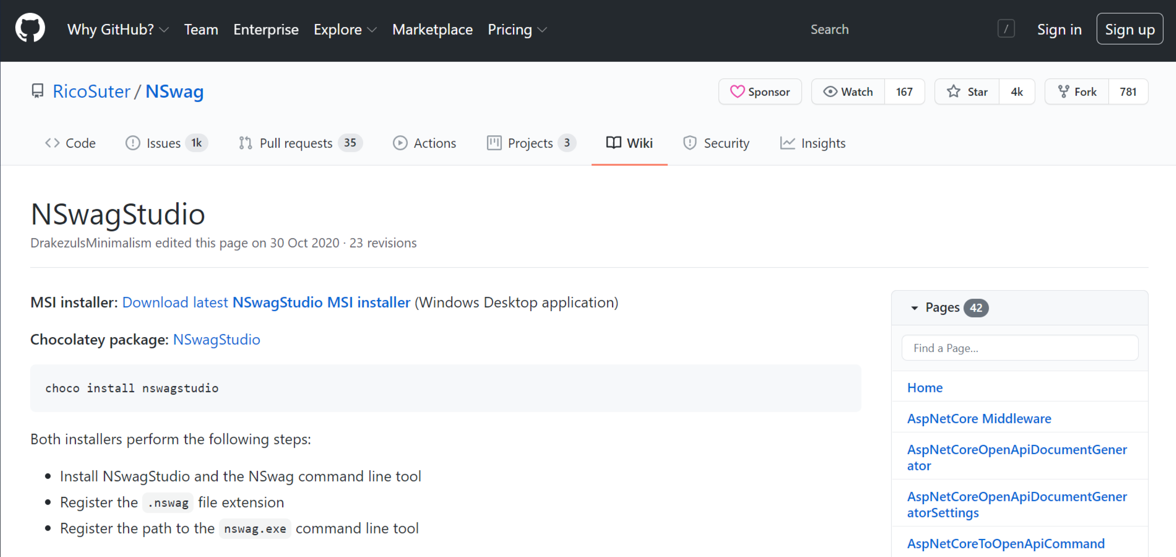Click the Sponsor button
Image resolution: width=1176 pixels, height=557 pixels.
[x=760, y=92]
